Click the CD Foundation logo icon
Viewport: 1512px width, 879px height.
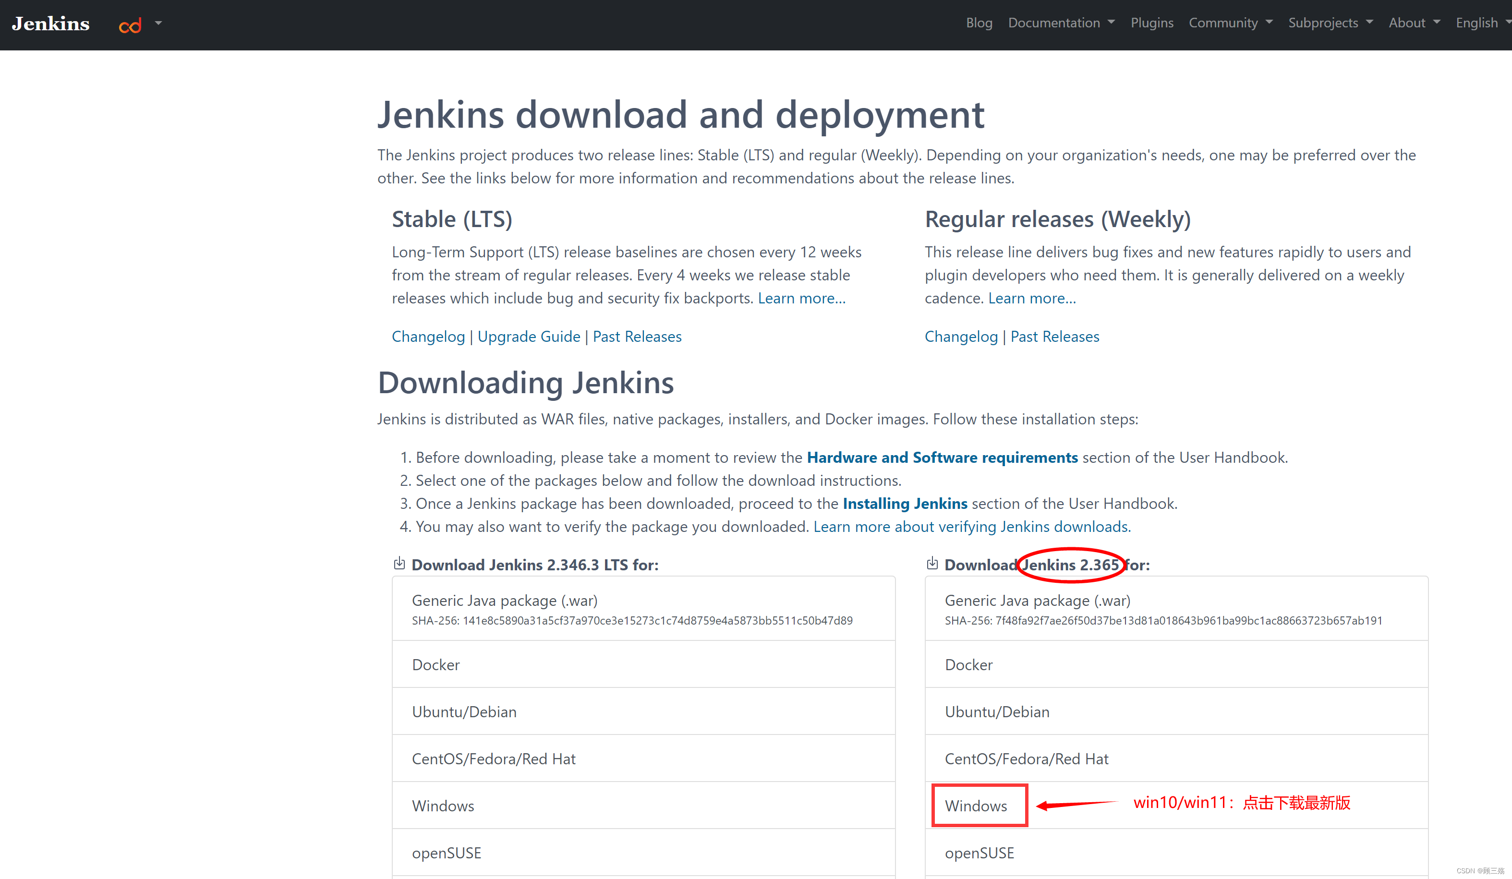coord(130,25)
